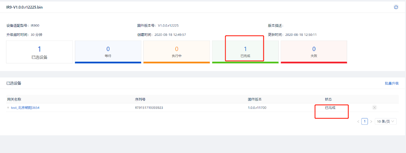
Task: Select page number 1 in pagination
Action: 364,122
